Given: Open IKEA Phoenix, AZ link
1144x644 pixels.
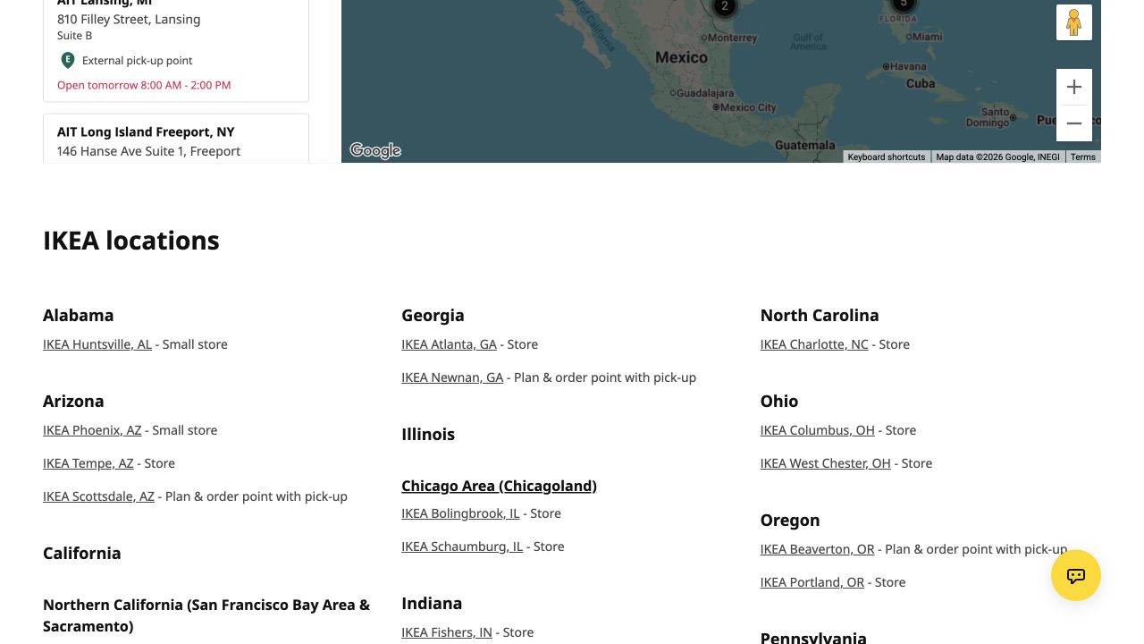Looking at the screenshot, I should pyautogui.click(x=92, y=430).
